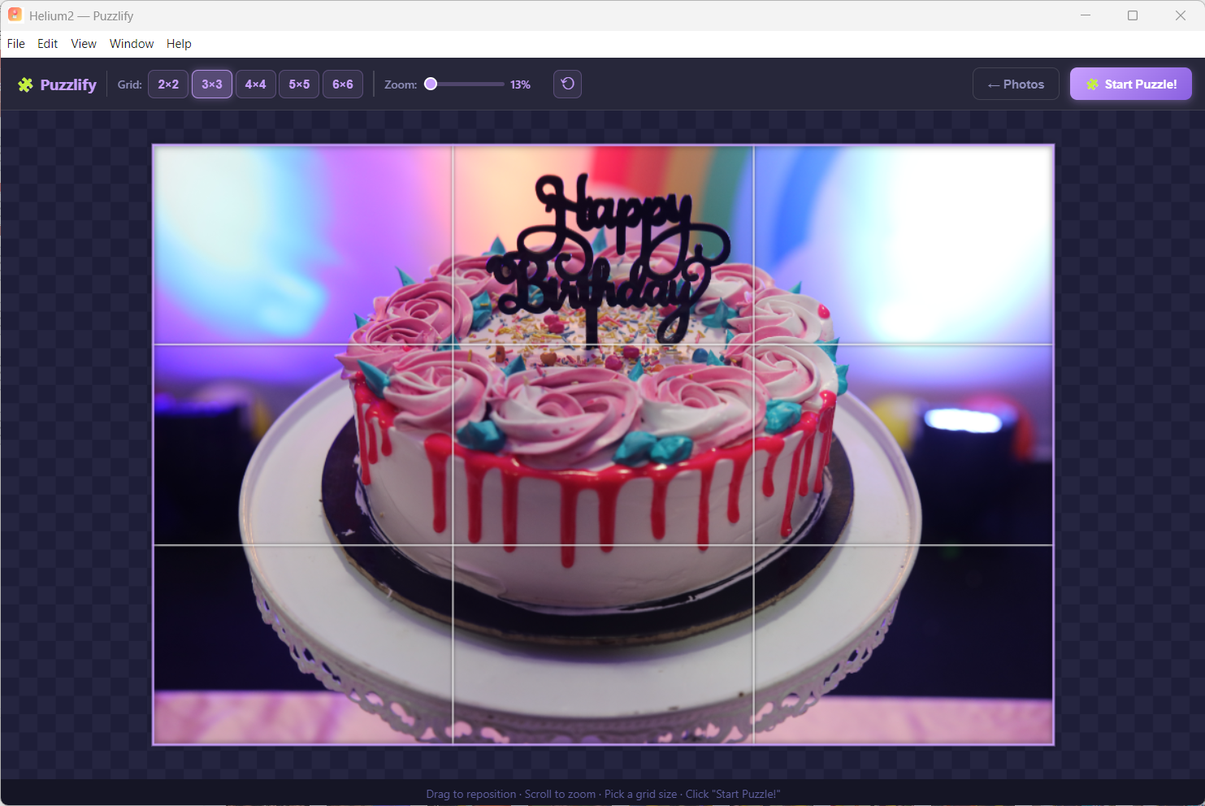Set the grid to 6×6
This screenshot has height=806, width=1205.
(343, 84)
